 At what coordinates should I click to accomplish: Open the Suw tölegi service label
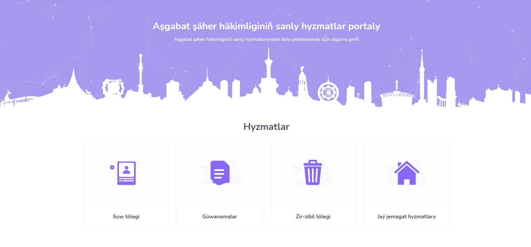point(126,217)
